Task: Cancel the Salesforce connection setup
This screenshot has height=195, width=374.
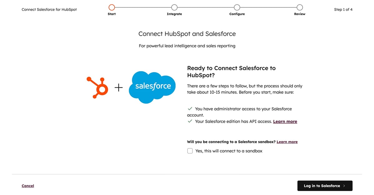Action: coord(28,186)
